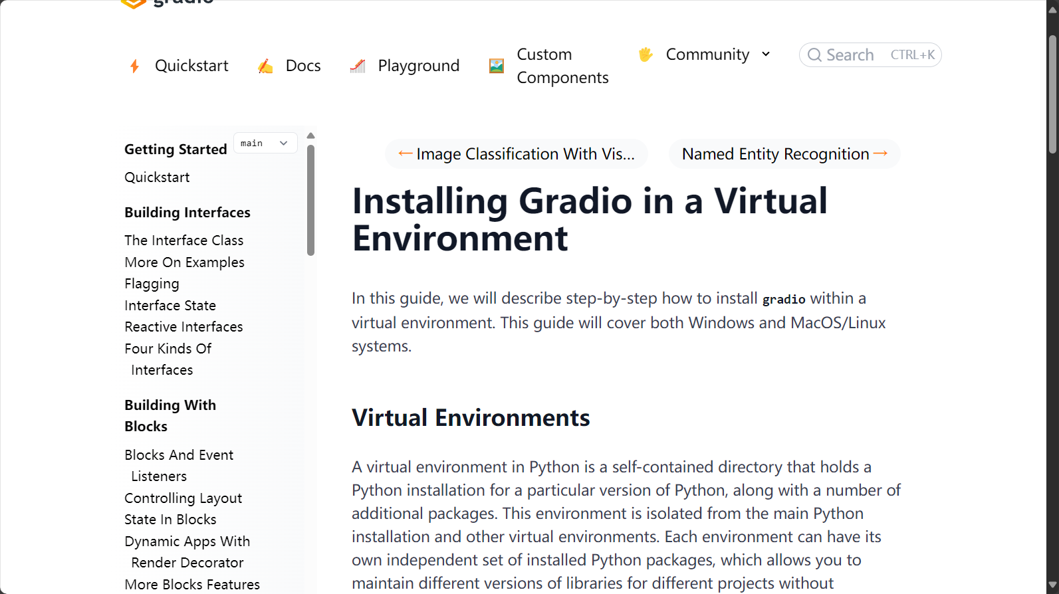The image size is (1059, 594).
Task: Open Interface State guide
Action: tap(170, 306)
